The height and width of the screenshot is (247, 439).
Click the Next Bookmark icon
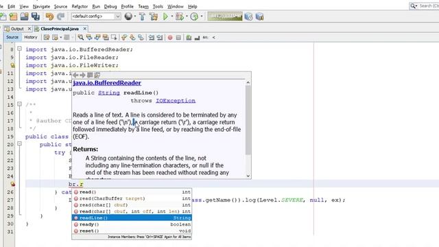click(132, 37)
